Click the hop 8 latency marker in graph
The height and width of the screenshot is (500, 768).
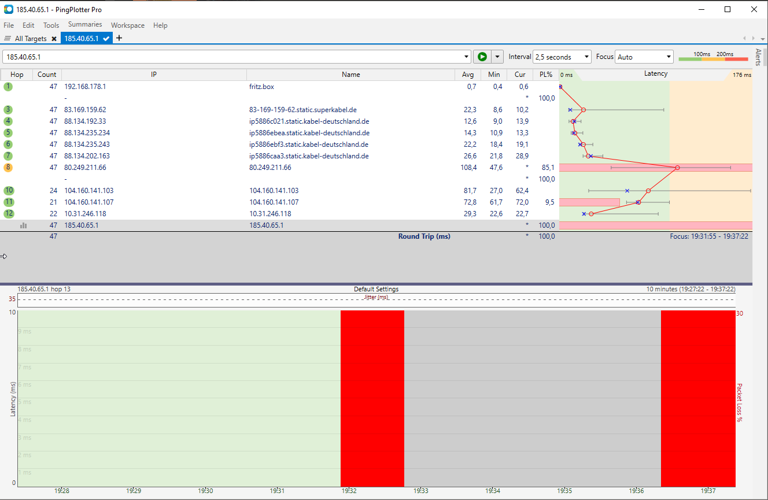677,168
